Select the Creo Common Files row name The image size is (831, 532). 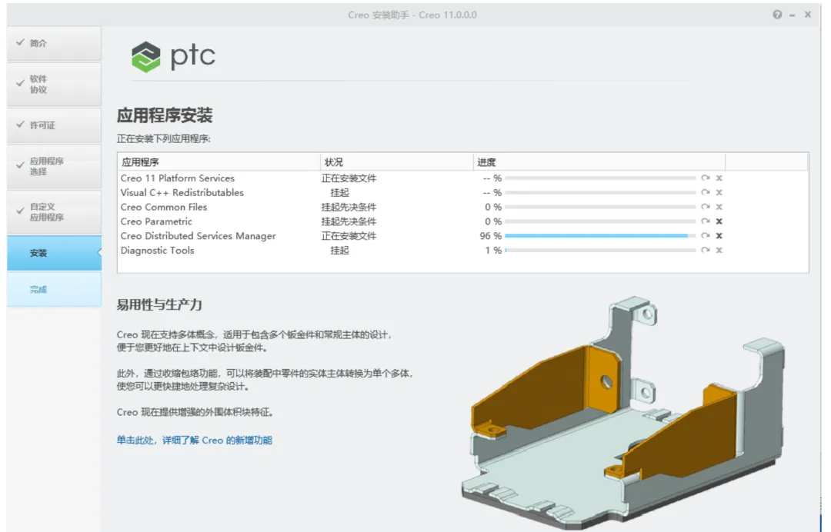tap(164, 207)
